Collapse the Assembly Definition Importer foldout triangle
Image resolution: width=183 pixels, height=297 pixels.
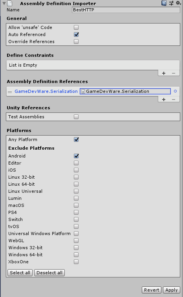(4, 4)
